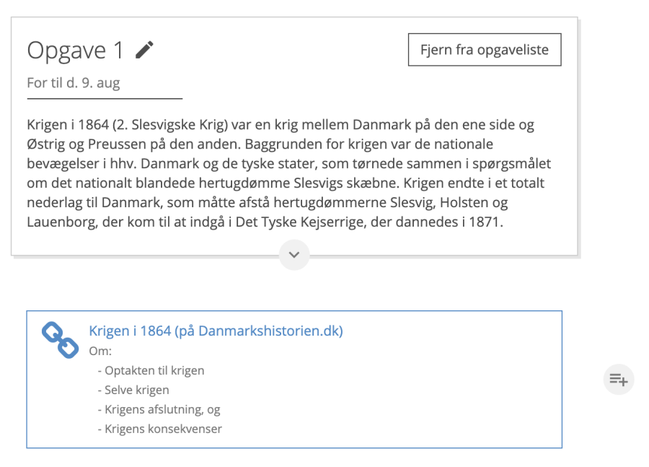Click the 'Fjern fra opgaveliste' button
The height and width of the screenshot is (467, 649).
485,50
